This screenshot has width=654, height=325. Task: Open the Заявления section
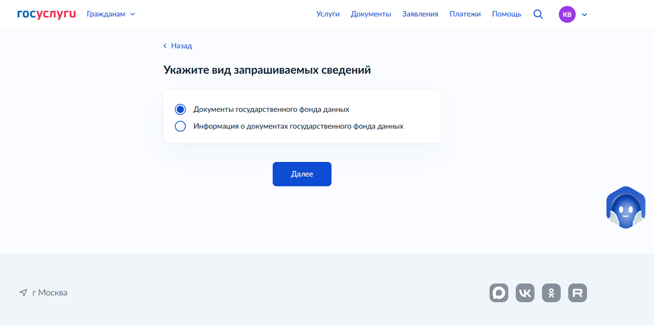(x=420, y=14)
